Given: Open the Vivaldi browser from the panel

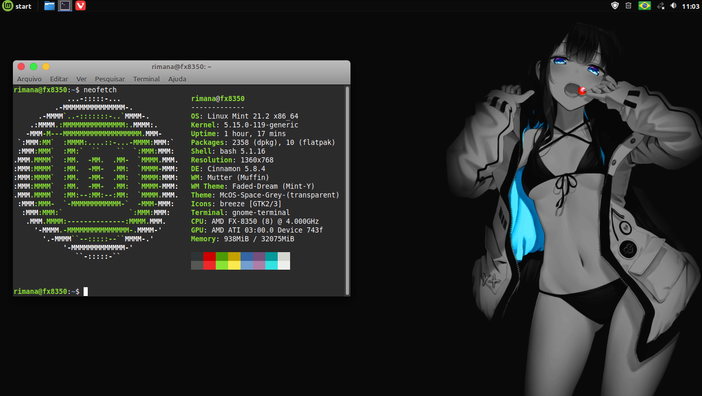Looking at the screenshot, I should (x=81, y=6).
